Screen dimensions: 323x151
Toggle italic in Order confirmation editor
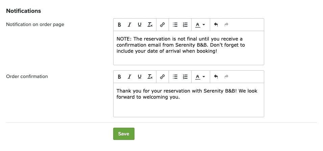tap(129, 77)
